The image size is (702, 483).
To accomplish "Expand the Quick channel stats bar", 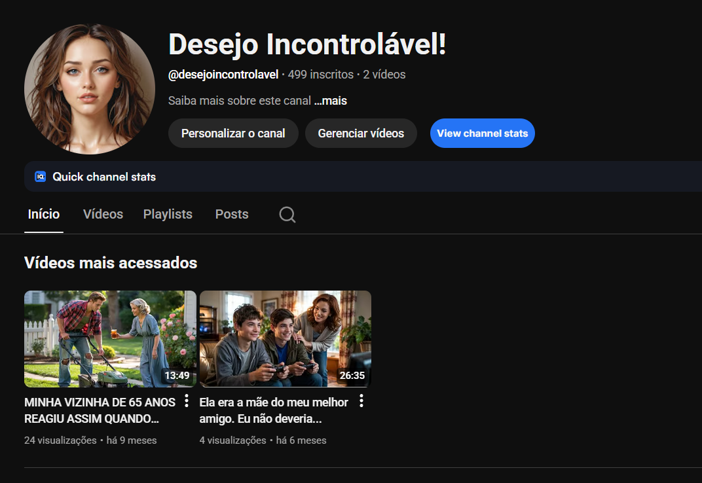I will pyautogui.click(x=363, y=177).
